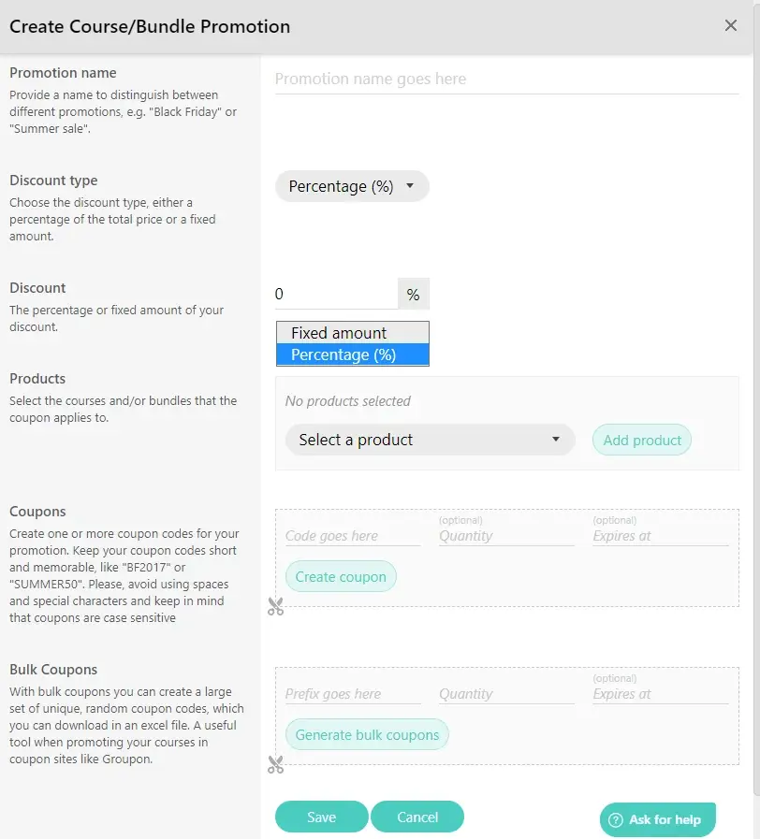Open the Percentage (%) discount type dropdown
The height and width of the screenshot is (839, 760).
tap(352, 186)
